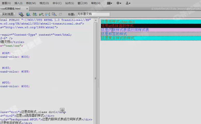Click the visual aids eye icon
Image resolution: width=201 pixels, height=124 pixels.
(x=54, y=14)
